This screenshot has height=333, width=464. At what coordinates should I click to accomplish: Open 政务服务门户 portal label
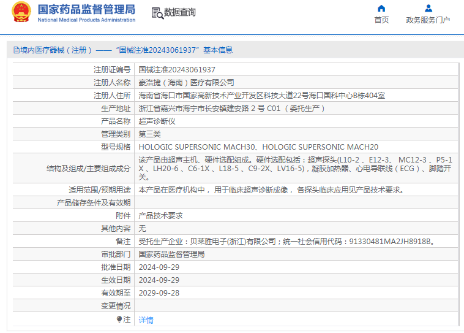tap(428, 20)
